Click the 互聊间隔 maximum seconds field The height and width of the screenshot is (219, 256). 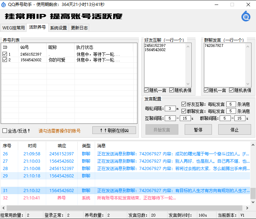[185, 118]
